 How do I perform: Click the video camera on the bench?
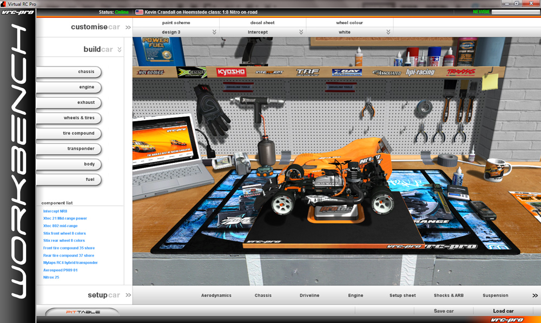[x=233, y=163]
